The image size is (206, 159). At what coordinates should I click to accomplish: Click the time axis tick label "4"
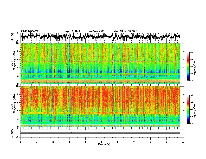85,142
